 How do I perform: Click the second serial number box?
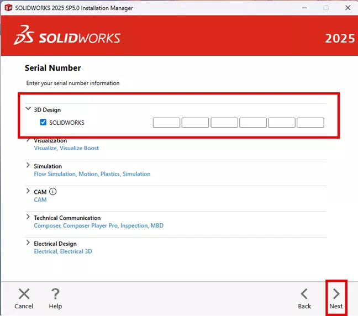(195, 123)
